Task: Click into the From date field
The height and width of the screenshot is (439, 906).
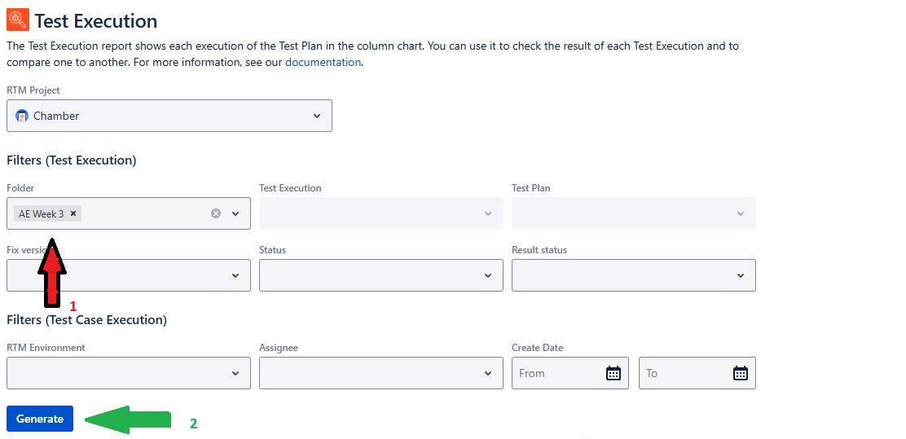Action: click(558, 373)
